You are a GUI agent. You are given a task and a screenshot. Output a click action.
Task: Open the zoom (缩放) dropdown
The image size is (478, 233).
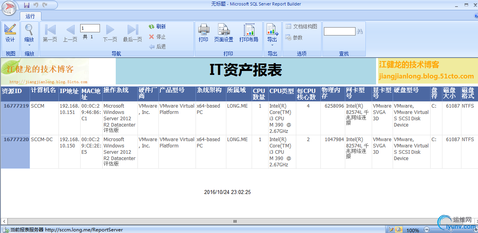click(x=29, y=35)
